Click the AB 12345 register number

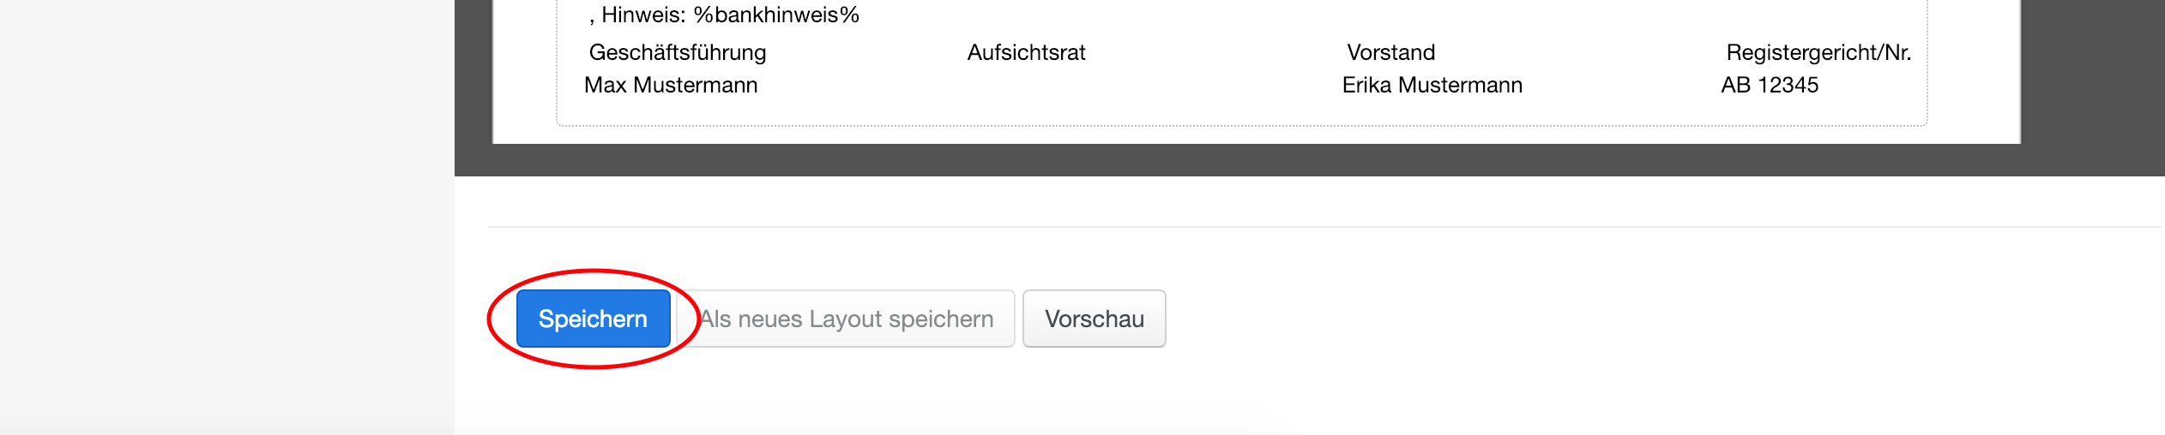coord(1770,85)
